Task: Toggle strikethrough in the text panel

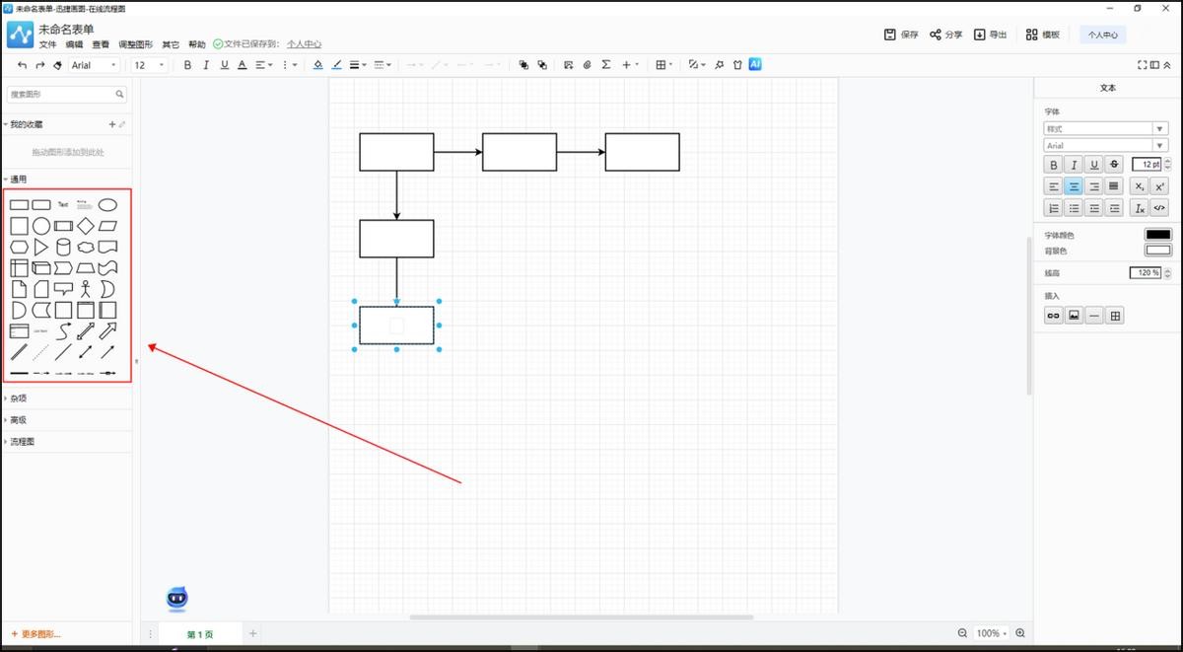Action: (x=1115, y=165)
